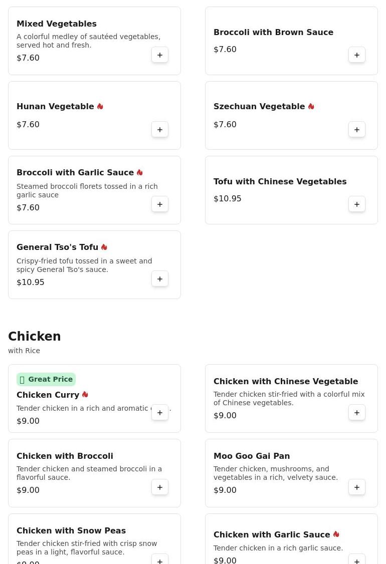Image resolution: width=386 pixels, height=564 pixels.
Task: Open the Chicken Curry item title
Action: click(x=48, y=395)
